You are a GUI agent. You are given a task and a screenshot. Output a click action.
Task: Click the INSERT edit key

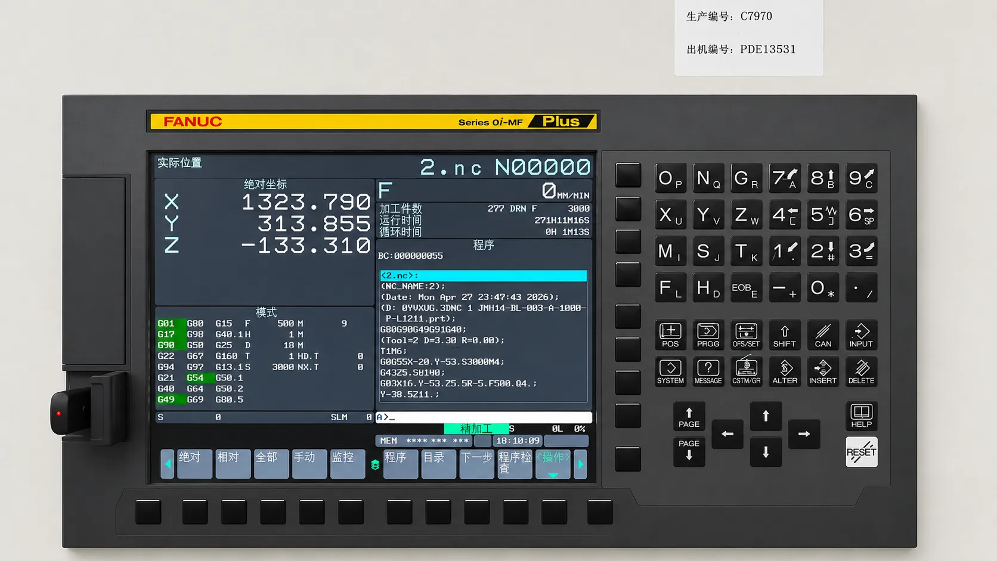point(823,372)
